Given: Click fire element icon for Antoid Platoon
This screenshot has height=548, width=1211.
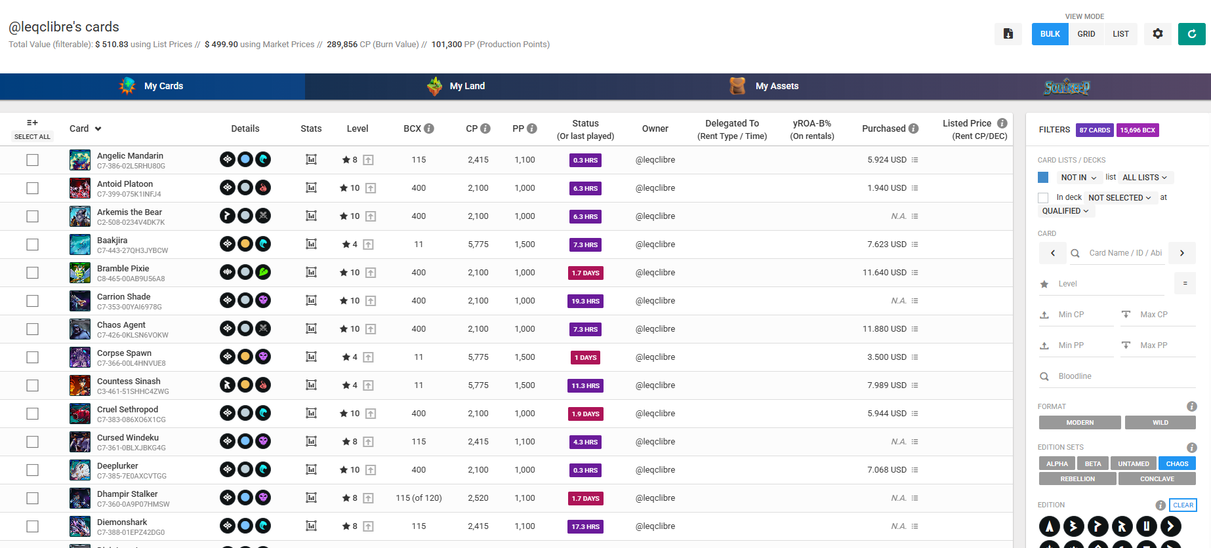Looking at the screenshot, I should (263, 187).
